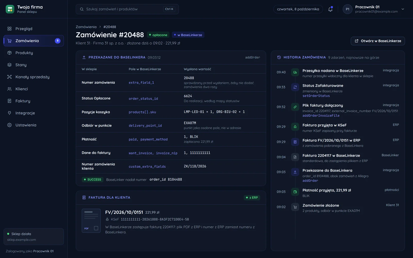Click the wallet icon for Płatność przyjęta
413x258 pixels.
[295, 192]
